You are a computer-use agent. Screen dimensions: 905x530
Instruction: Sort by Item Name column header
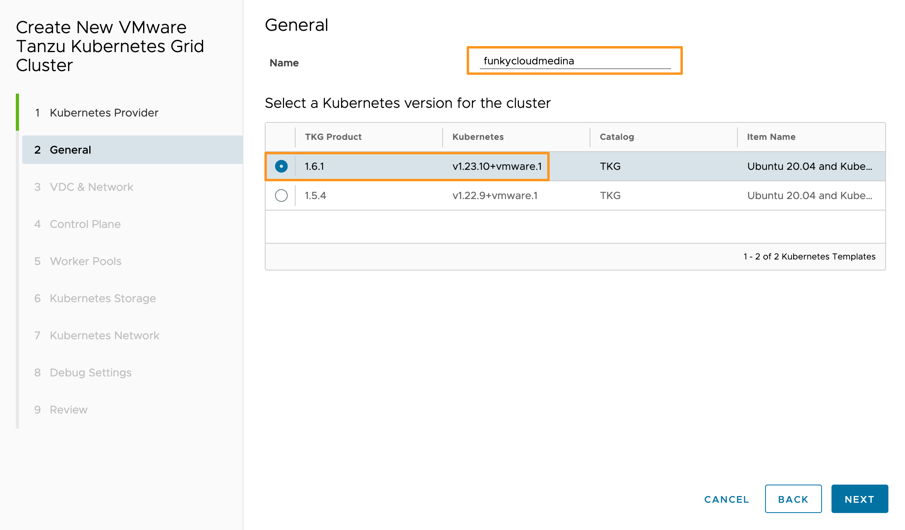771,137
